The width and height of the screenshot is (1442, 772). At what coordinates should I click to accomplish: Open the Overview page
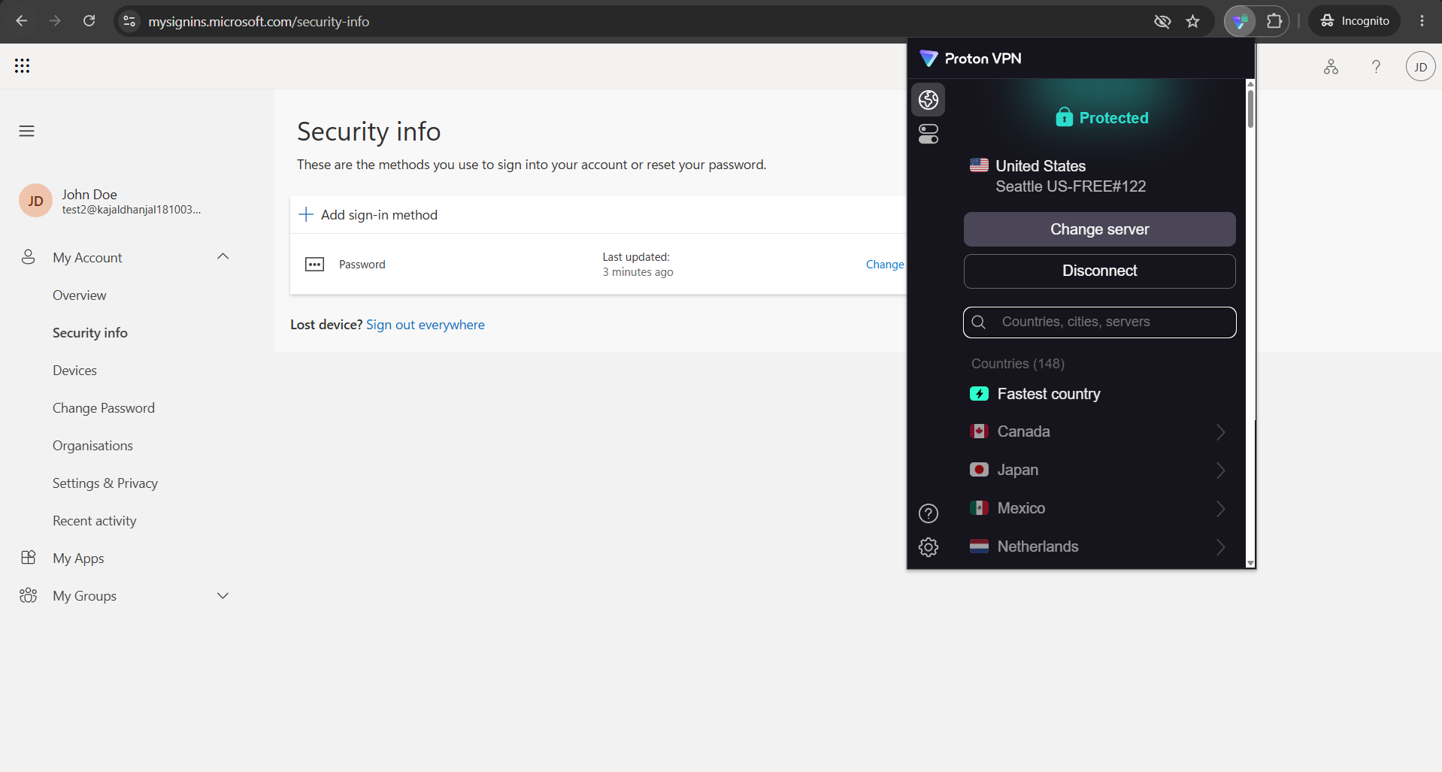click(x=79, y=295)
